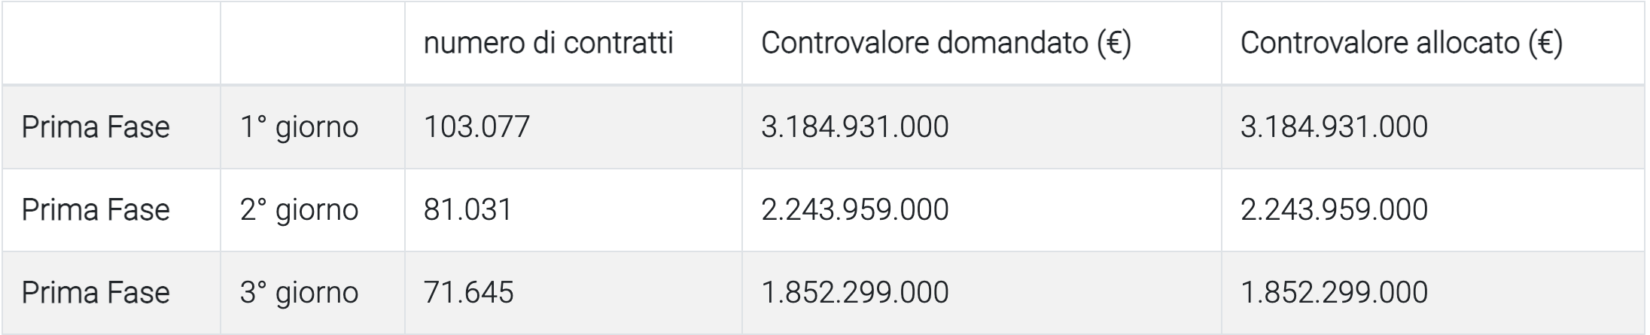Click contracts value 81.031
1650x335 pixels.
point(467,209)
